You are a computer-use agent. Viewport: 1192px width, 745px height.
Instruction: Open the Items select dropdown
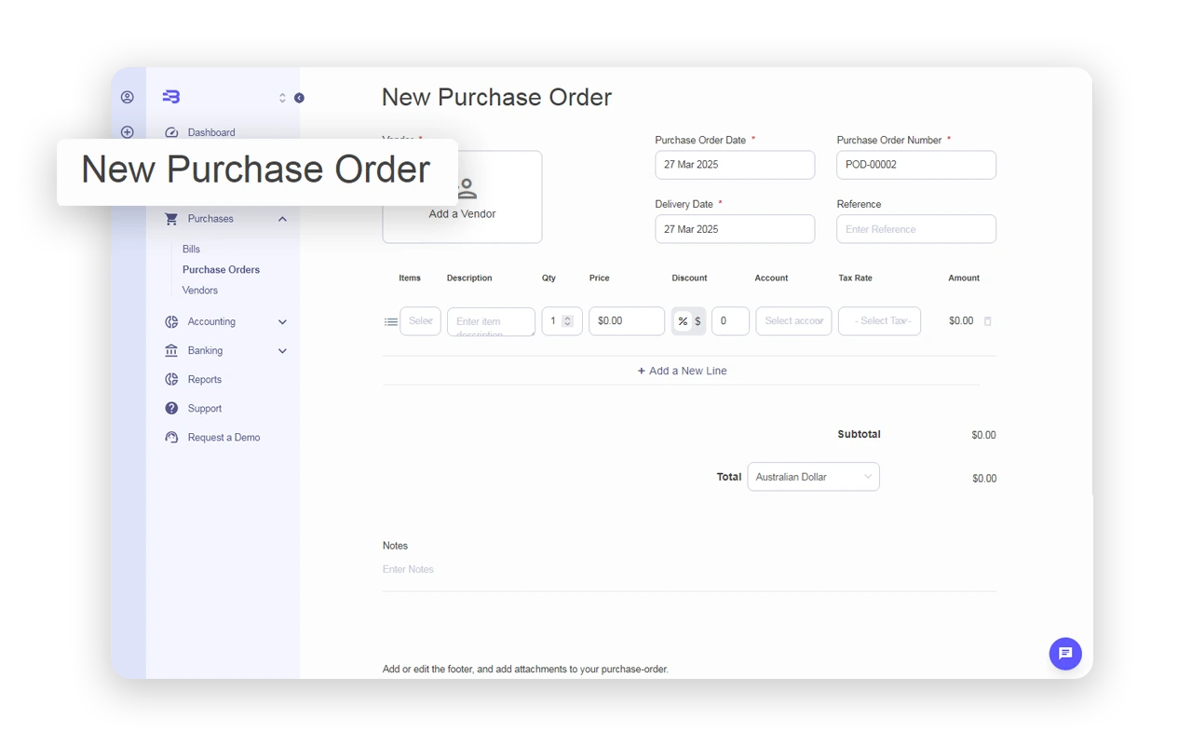tap(420, 321)
